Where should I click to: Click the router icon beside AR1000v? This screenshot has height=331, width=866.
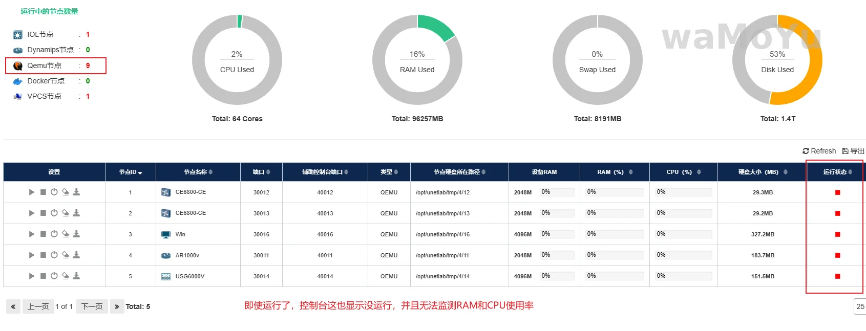[166, 255]
